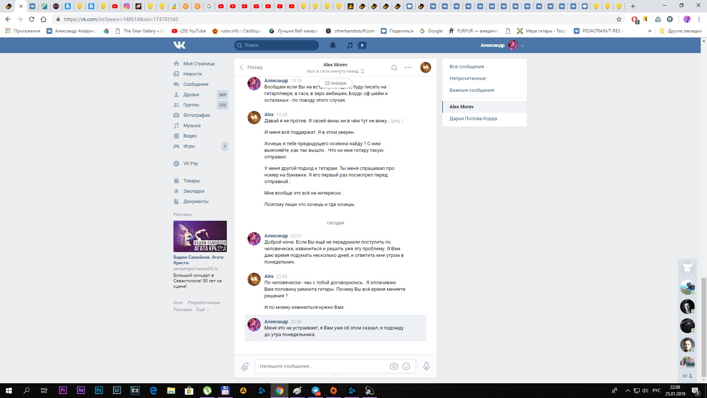The width and height of the screenshot is (707, 398).
Task: Click the voice message microphone icon
Action: tap(426, 366)
